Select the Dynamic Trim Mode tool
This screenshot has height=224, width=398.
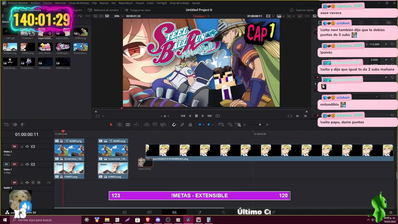point(136,125)
